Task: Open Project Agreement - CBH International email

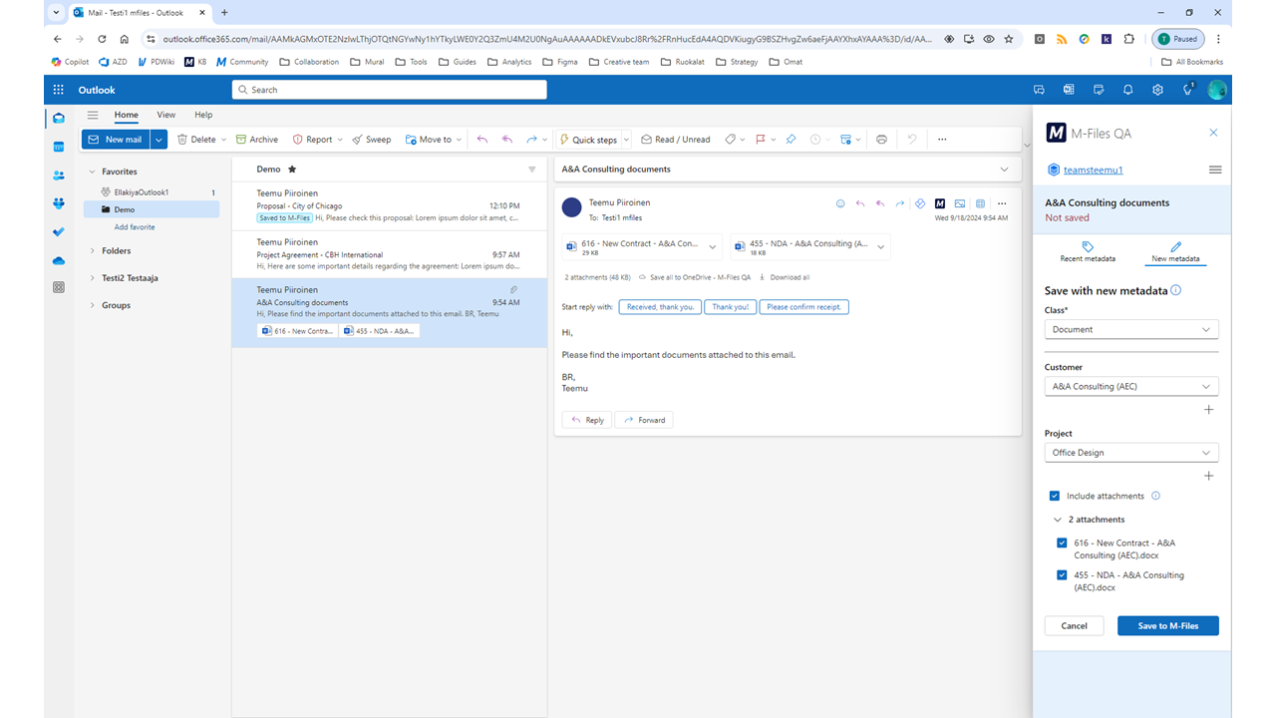Action: 389,254
